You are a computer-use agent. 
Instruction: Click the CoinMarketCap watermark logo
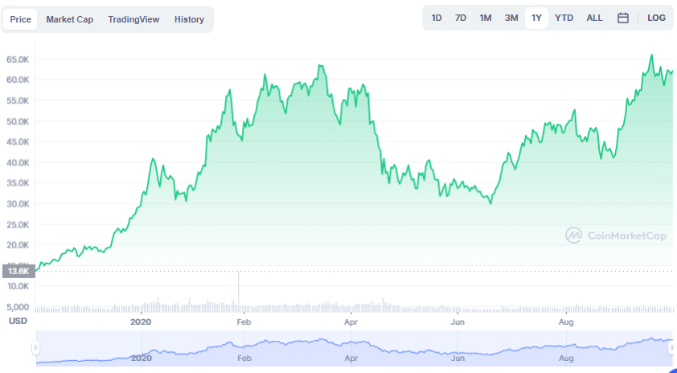click(617, 236)
